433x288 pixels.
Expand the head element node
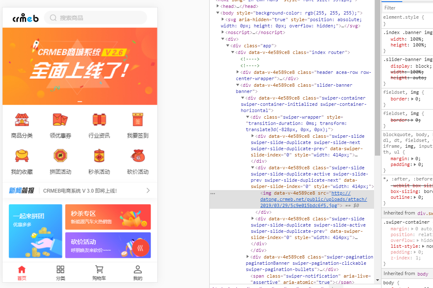[218, 7]
